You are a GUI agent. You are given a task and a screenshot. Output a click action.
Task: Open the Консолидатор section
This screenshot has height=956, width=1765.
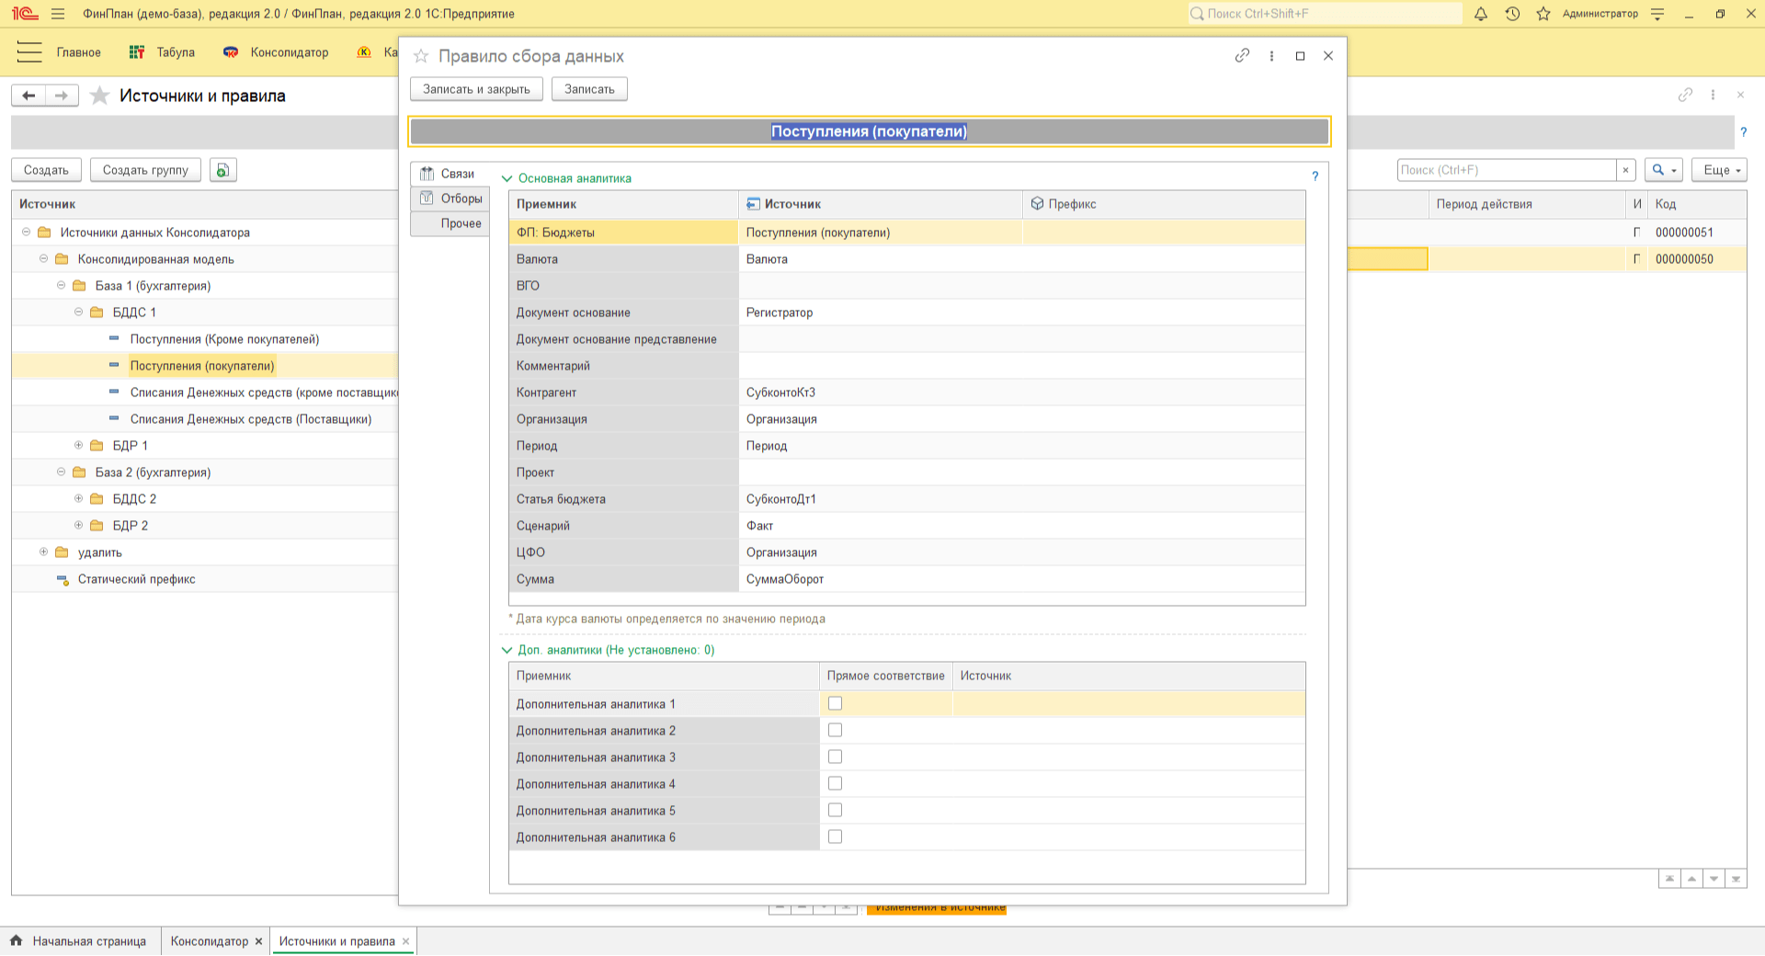click(276, 52)
